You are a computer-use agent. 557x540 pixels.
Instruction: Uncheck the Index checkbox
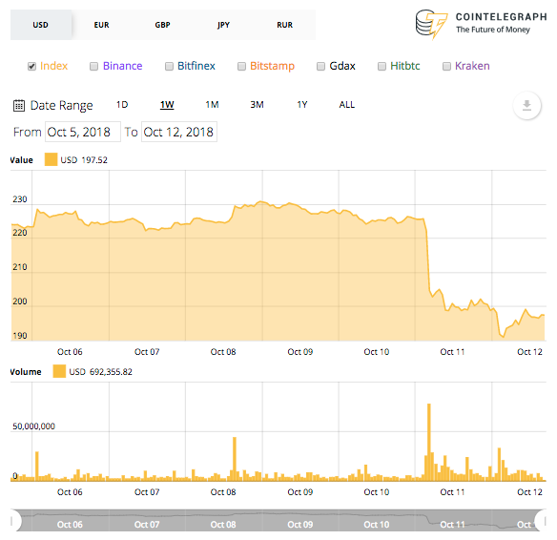[x=32, y=66]
